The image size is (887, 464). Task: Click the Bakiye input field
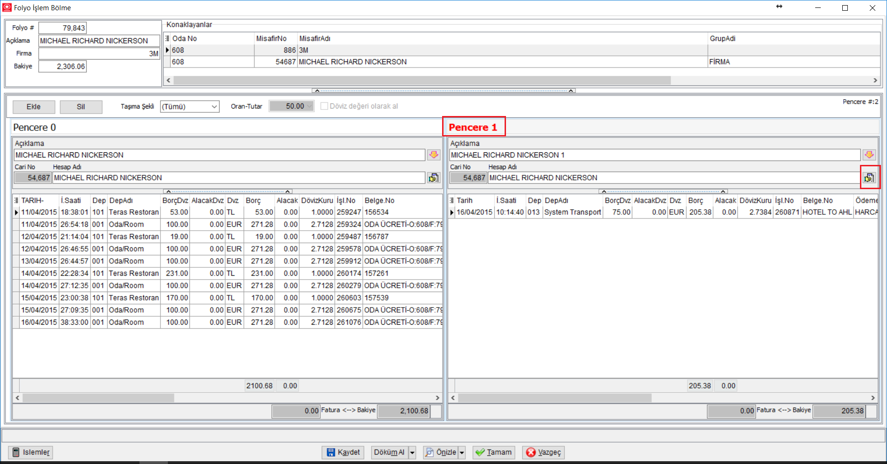tap(62, 67)
